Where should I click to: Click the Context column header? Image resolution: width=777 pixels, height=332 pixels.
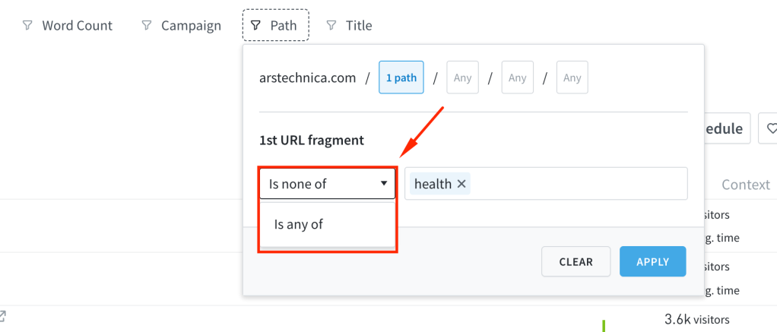pos(745,185)
